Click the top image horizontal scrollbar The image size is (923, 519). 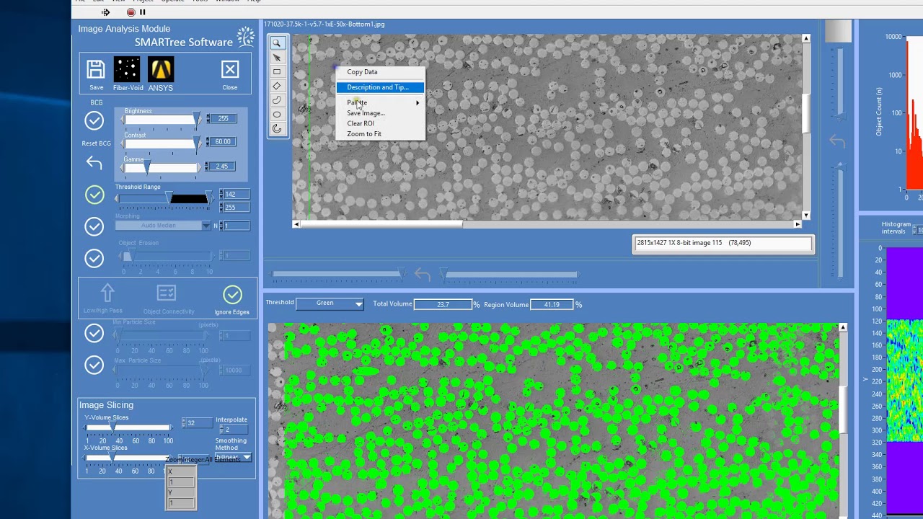tap(547, 224)
